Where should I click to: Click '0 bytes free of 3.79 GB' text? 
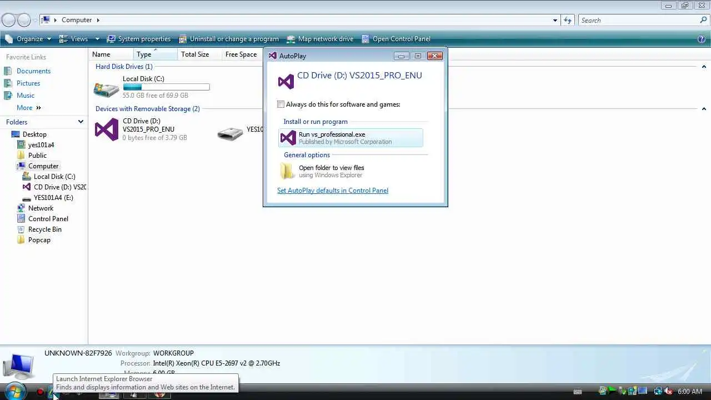click(x=155, y=138)
